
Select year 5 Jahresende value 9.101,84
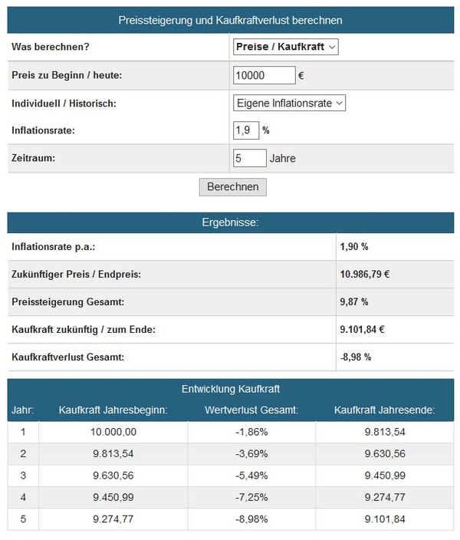[x=385, y=519]
